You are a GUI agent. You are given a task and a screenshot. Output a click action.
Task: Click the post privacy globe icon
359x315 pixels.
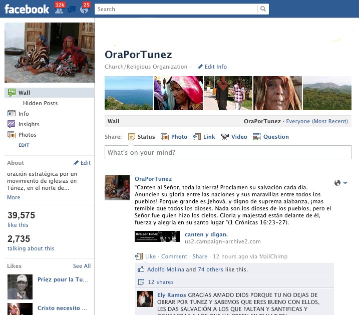click(337, 183)
